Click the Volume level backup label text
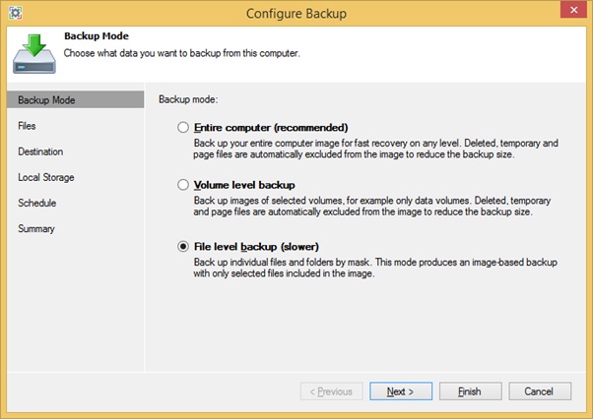 [x=244, y=185]
